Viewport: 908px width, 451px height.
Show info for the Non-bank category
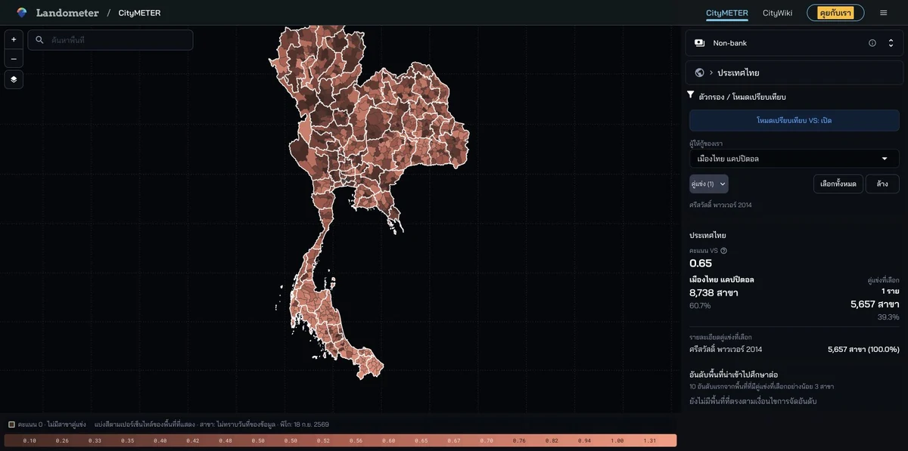point(872,43)
